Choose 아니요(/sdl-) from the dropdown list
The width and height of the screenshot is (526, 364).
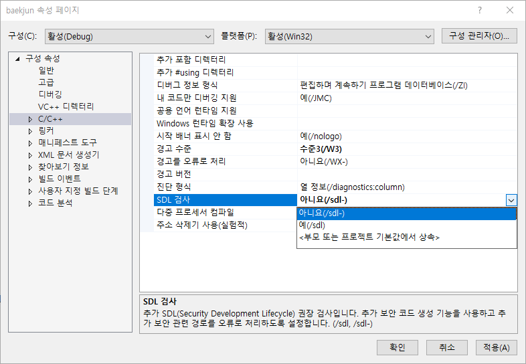pos(407,213)
